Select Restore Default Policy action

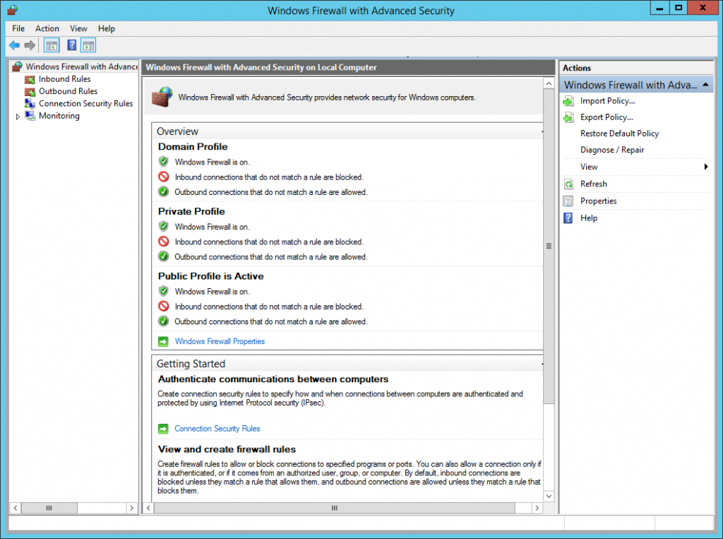coord(619,134)
